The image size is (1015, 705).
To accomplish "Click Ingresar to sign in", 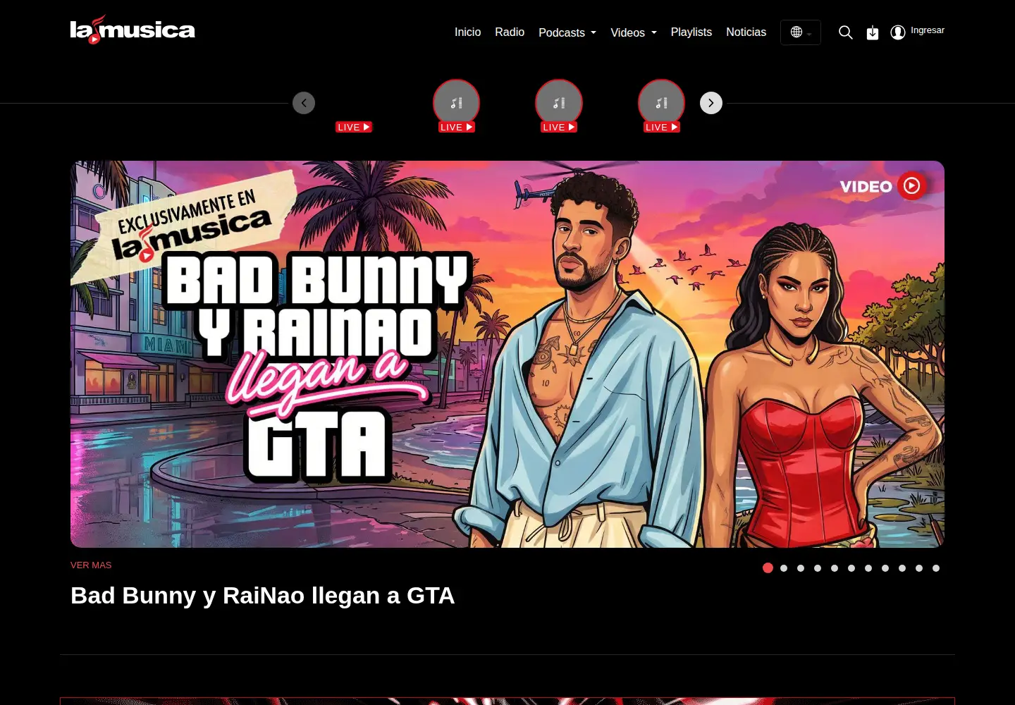I will pos(928,30).
